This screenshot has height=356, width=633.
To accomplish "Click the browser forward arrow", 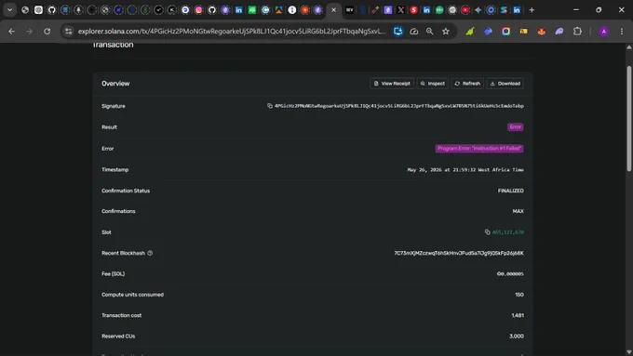I will click(29, 31).
